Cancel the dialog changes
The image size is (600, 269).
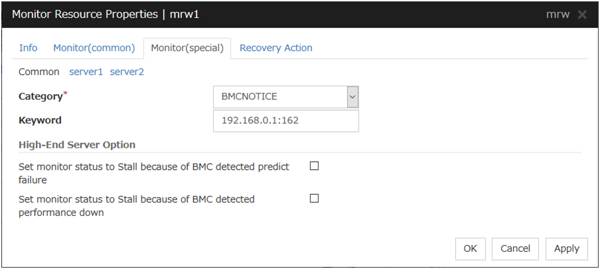[516, 248]
